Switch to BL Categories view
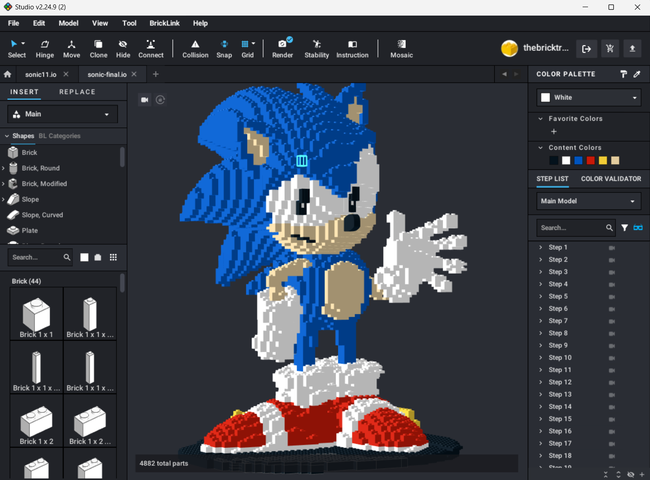Viewport: 650px width, 480px height. point(59,136)
